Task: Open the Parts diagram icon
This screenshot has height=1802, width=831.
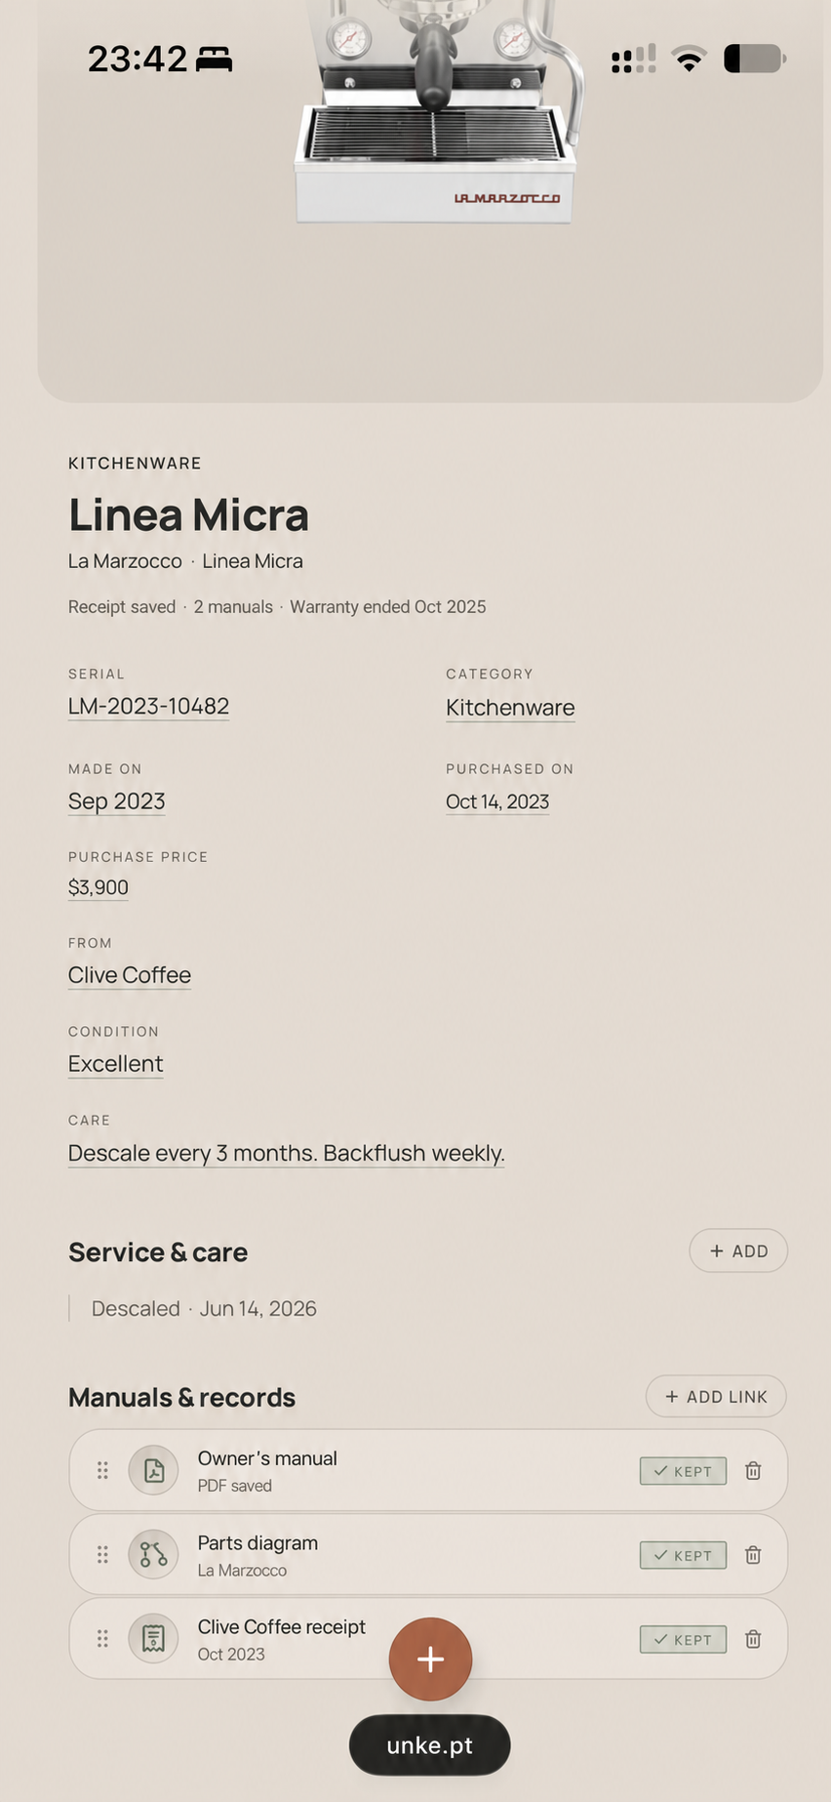Action: click(x=153, y=1554)
